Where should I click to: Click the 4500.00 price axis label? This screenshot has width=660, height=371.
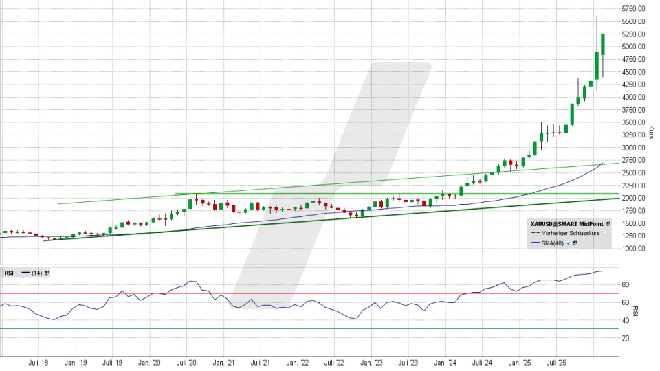pyautogui.click(x=633, y=72)
